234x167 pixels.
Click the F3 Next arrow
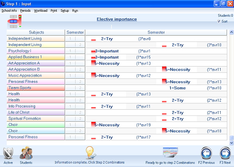(225, 153)
